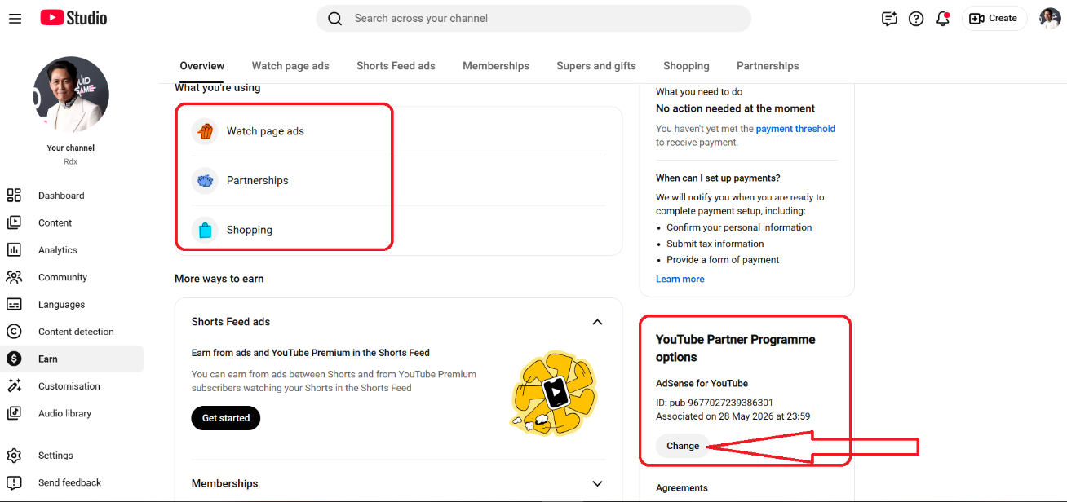
Task: Click the Partnerships handshake icon
Action: (x=206, y=180)
